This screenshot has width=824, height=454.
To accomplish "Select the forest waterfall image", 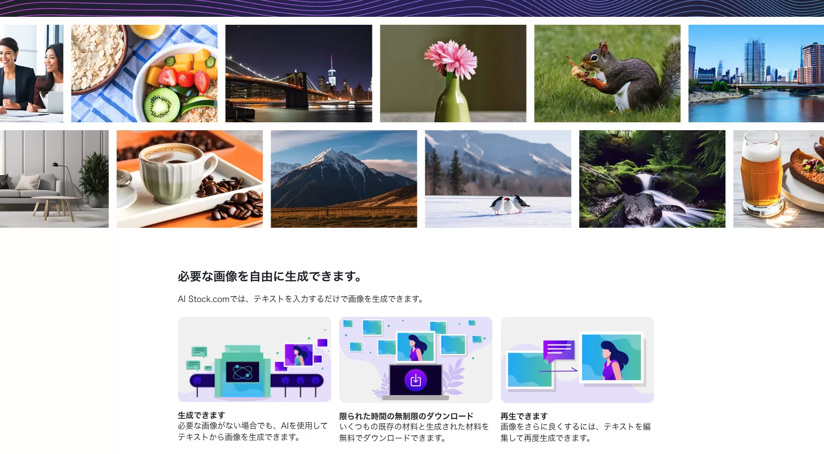I will coord(652,179).
